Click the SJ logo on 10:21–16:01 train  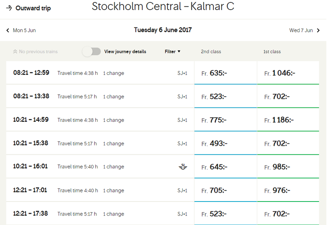(x=183, y=167)
